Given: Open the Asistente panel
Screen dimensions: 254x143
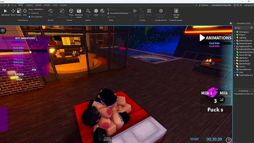Looking at the screenshot, I should click(x=204, y=5).
